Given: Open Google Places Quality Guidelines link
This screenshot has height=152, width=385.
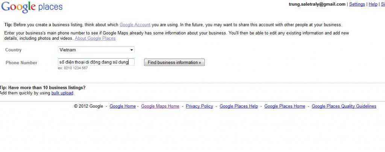Looking at the screenshot, I should coord(344,106).
